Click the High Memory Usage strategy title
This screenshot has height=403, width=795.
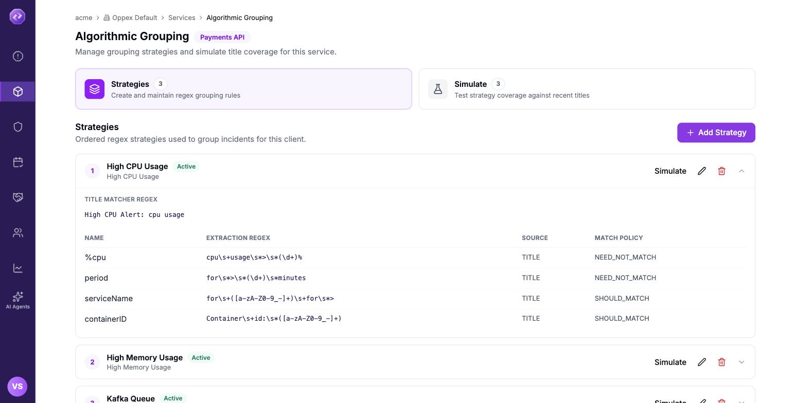click(x=145, y=358)
